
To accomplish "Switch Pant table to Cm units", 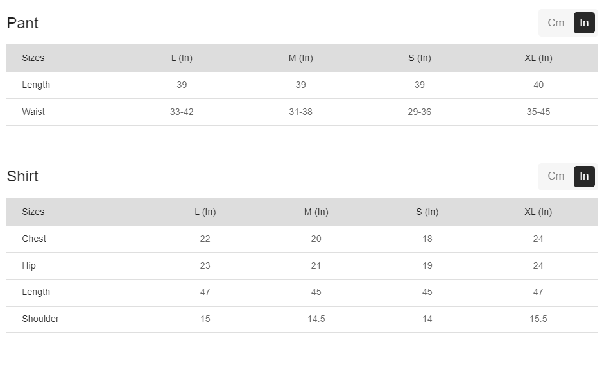I will pyautogui.click(x=556, y=23).
